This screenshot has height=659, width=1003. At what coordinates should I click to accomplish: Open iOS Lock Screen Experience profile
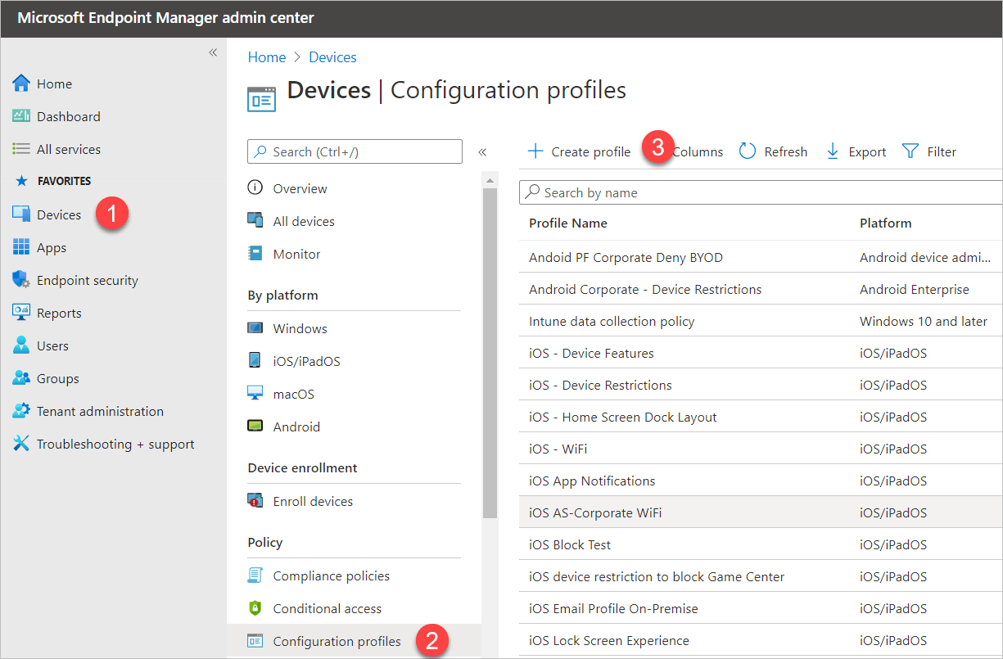click(x=609, y=640)
